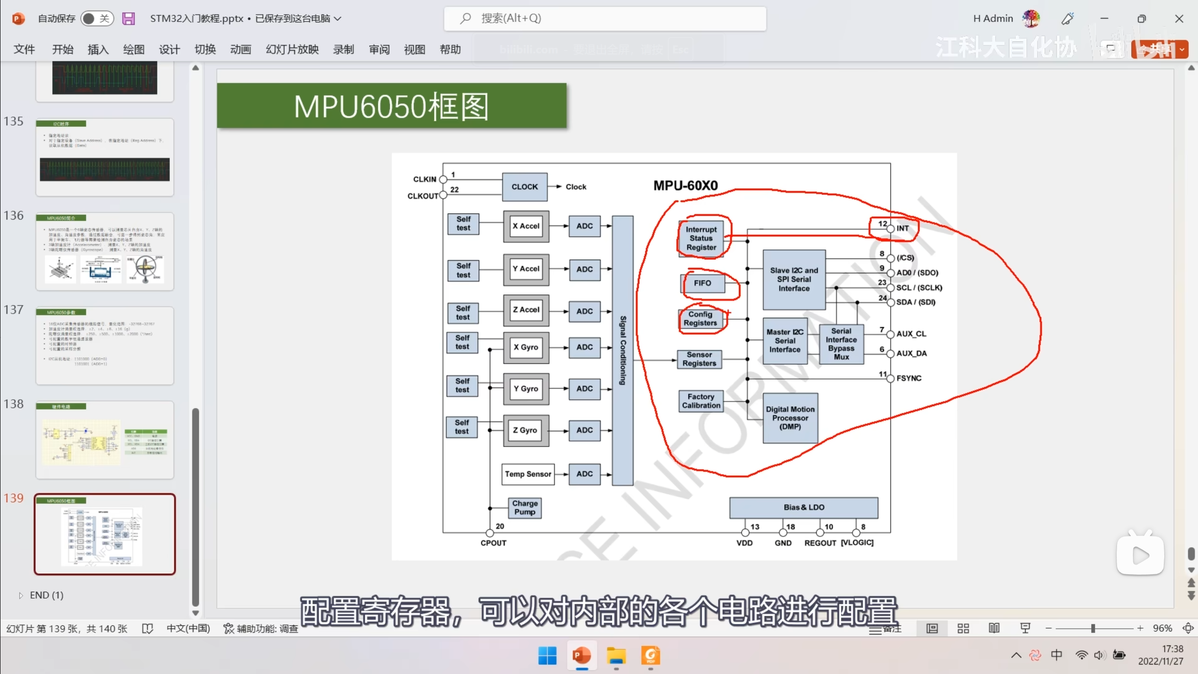Select slide 138 thumbnail
This screenshot has height=674, width=1198.
coord(105,439)
